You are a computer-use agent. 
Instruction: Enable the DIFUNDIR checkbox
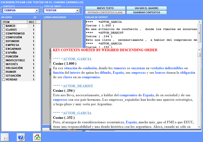point(4,41)
